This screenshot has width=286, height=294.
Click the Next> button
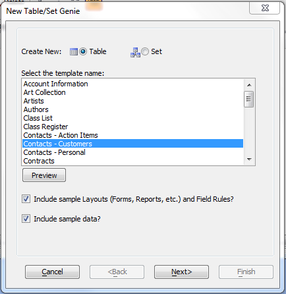point(181,272)
